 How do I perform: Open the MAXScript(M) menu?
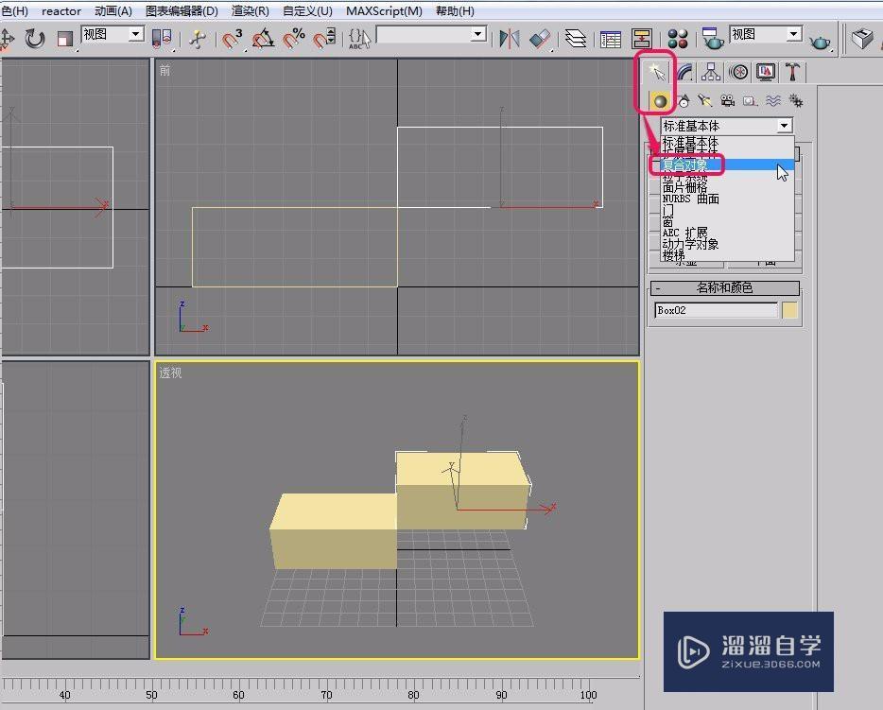click(383, 11)
